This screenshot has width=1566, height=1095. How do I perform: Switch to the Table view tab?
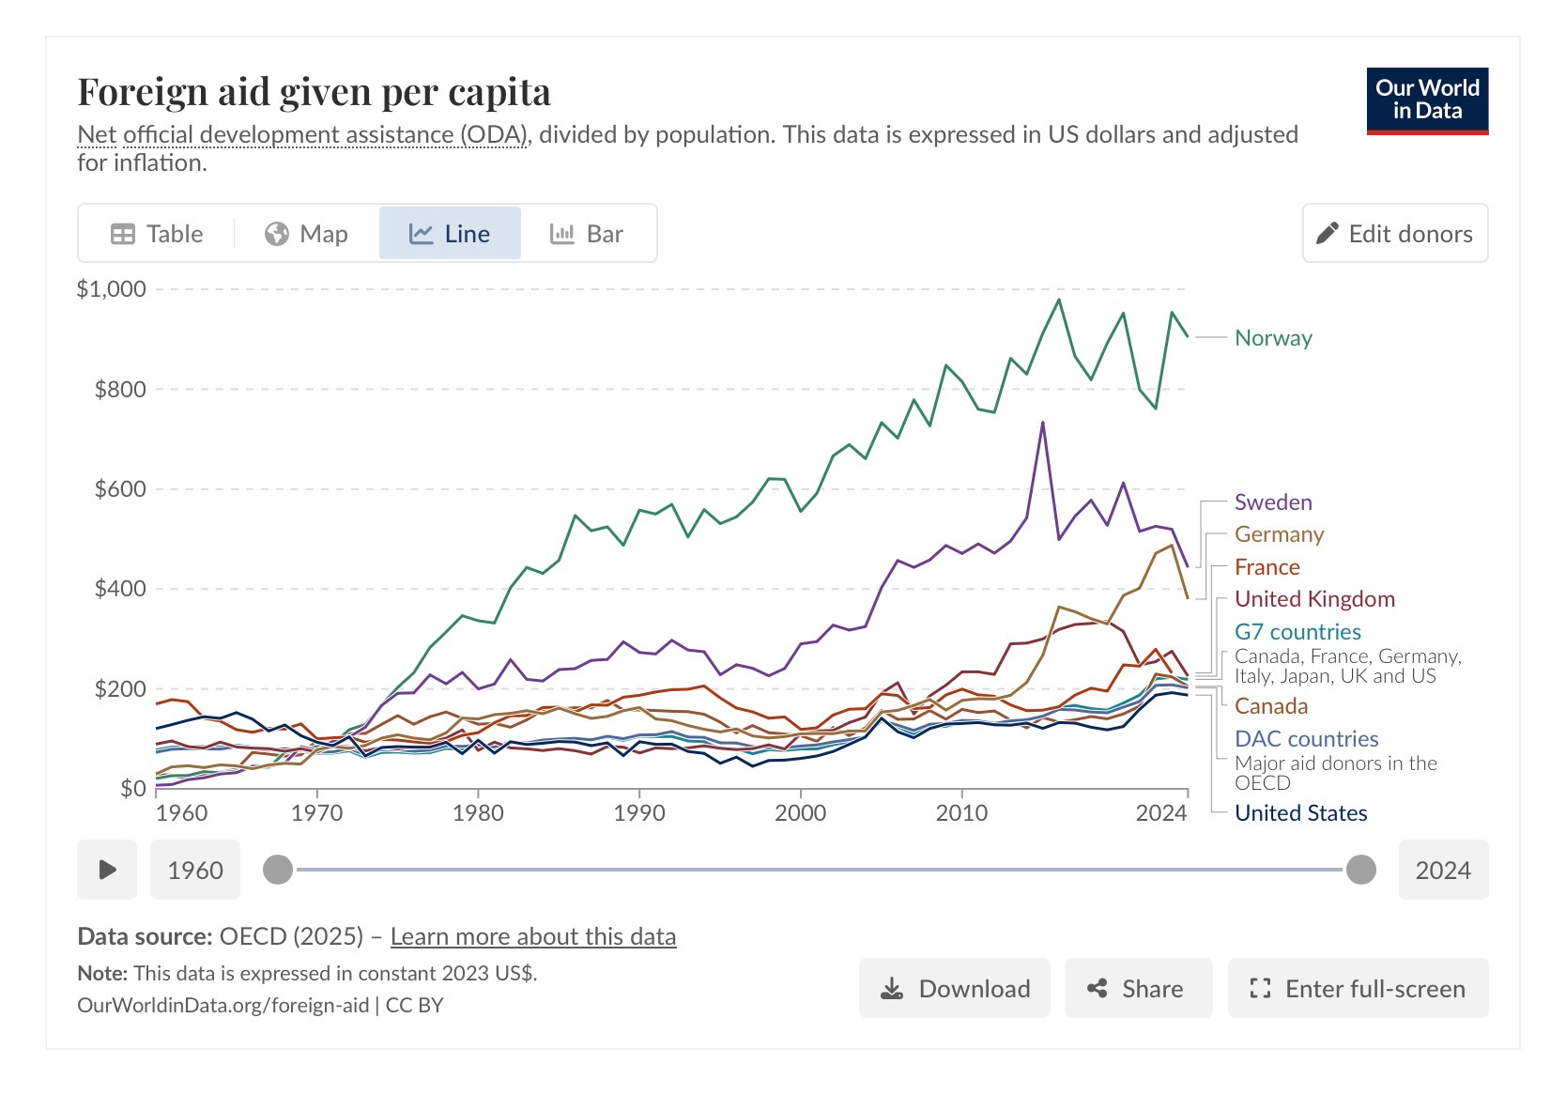pos(157,234)
